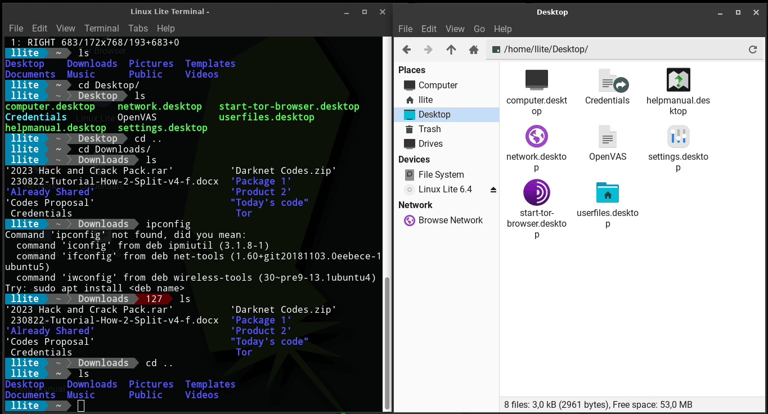Screen dimensions: 768x414
Task: Eject the Linux Lite 6.4 device
Action: [x=493, y=190]
